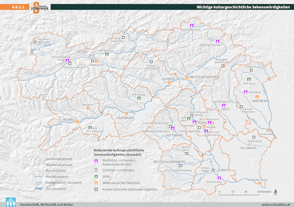The width and height of the screenshot is (294, 207).
Task: Click the north arrow compass symbol
Action: coord(275,192)
